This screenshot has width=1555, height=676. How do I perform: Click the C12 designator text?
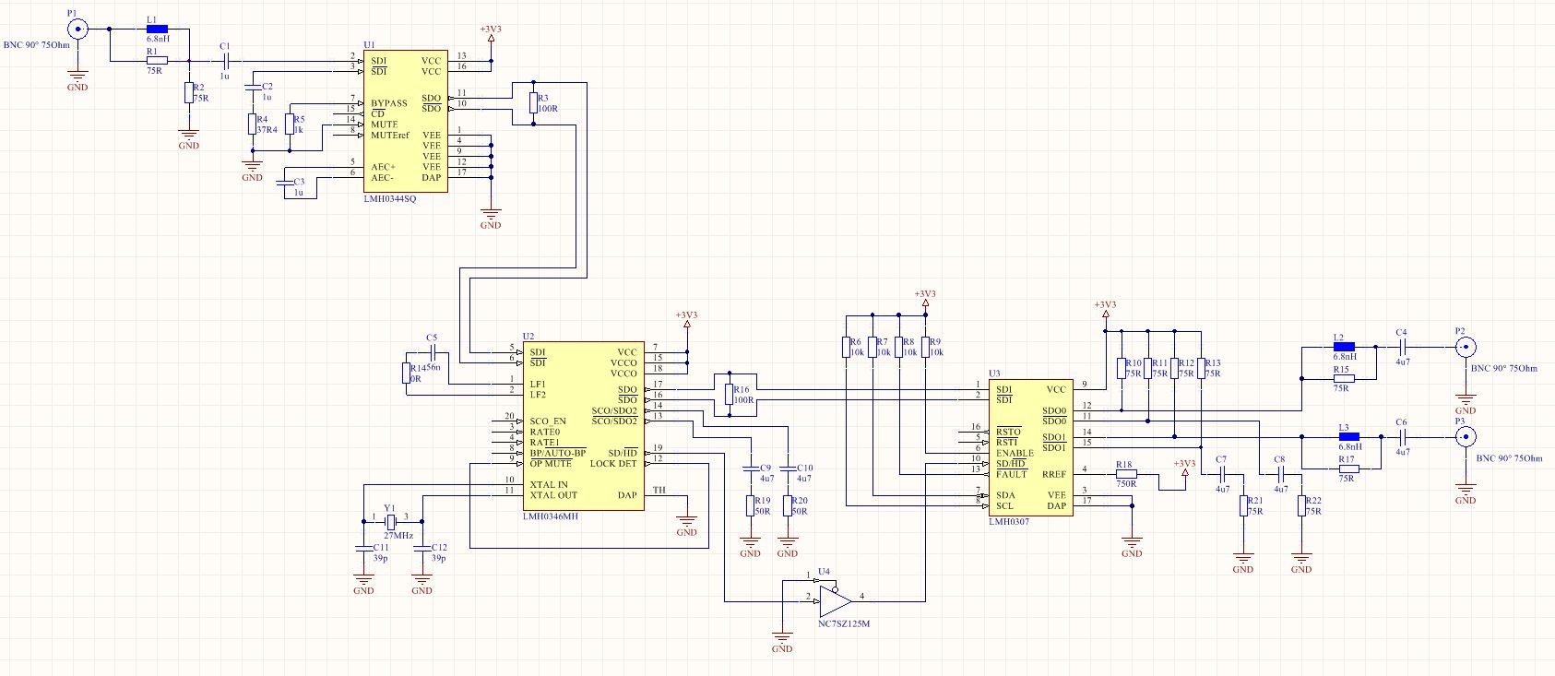click(x=439, y=548)
